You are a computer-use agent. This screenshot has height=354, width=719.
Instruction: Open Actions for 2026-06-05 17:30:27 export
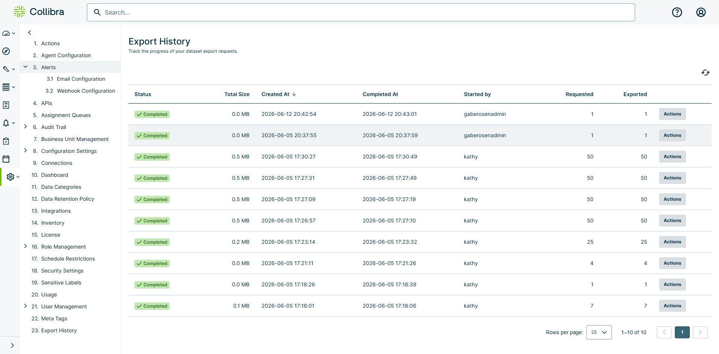pyautogui.click(x=672, y=157)
